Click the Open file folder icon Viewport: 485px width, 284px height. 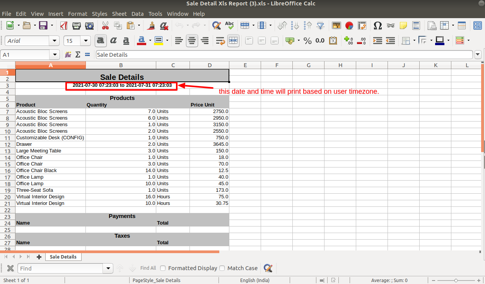coord(27,26)
